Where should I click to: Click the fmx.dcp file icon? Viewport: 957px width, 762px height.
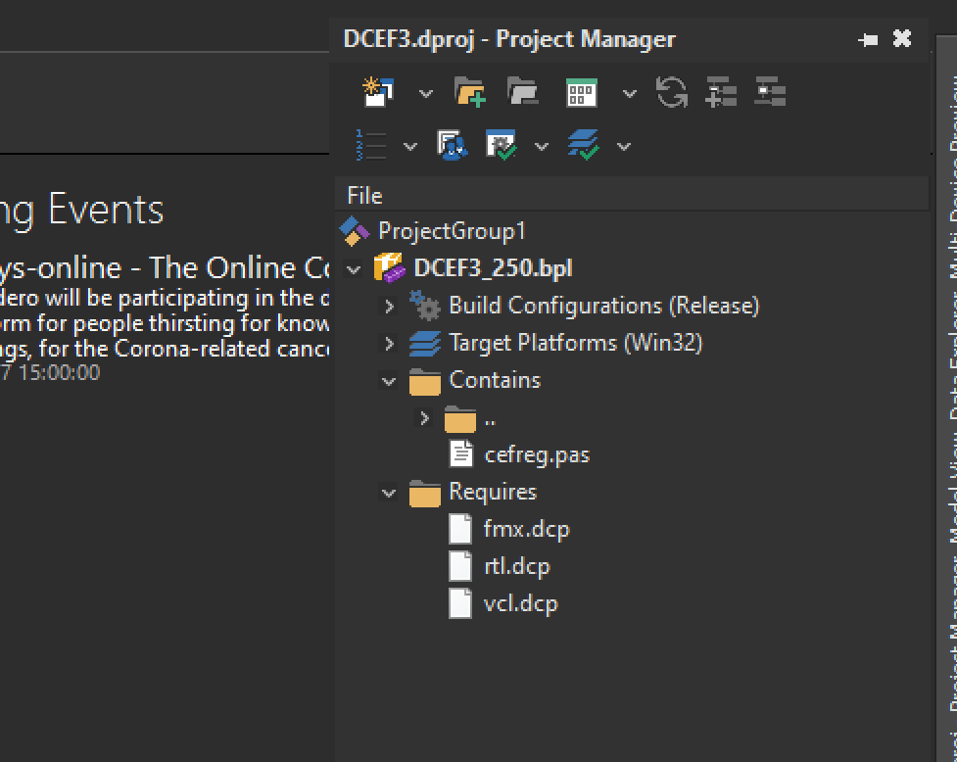460,528
